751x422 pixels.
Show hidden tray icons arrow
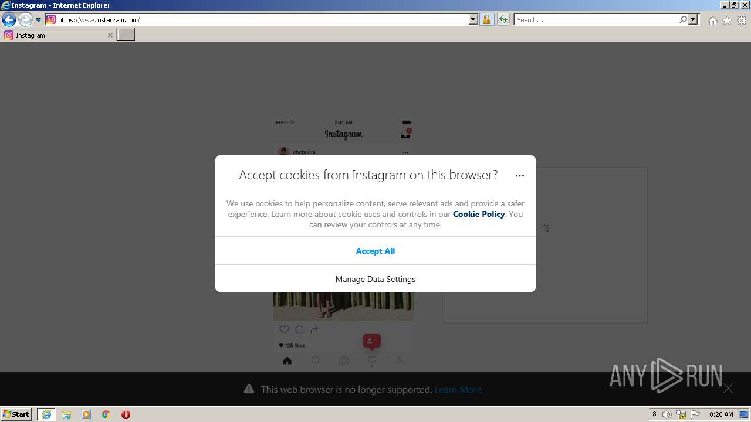click(x=655, y=414)
